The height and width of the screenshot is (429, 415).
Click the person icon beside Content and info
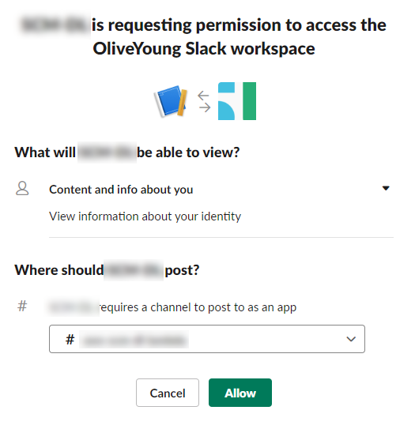point(22,189)
